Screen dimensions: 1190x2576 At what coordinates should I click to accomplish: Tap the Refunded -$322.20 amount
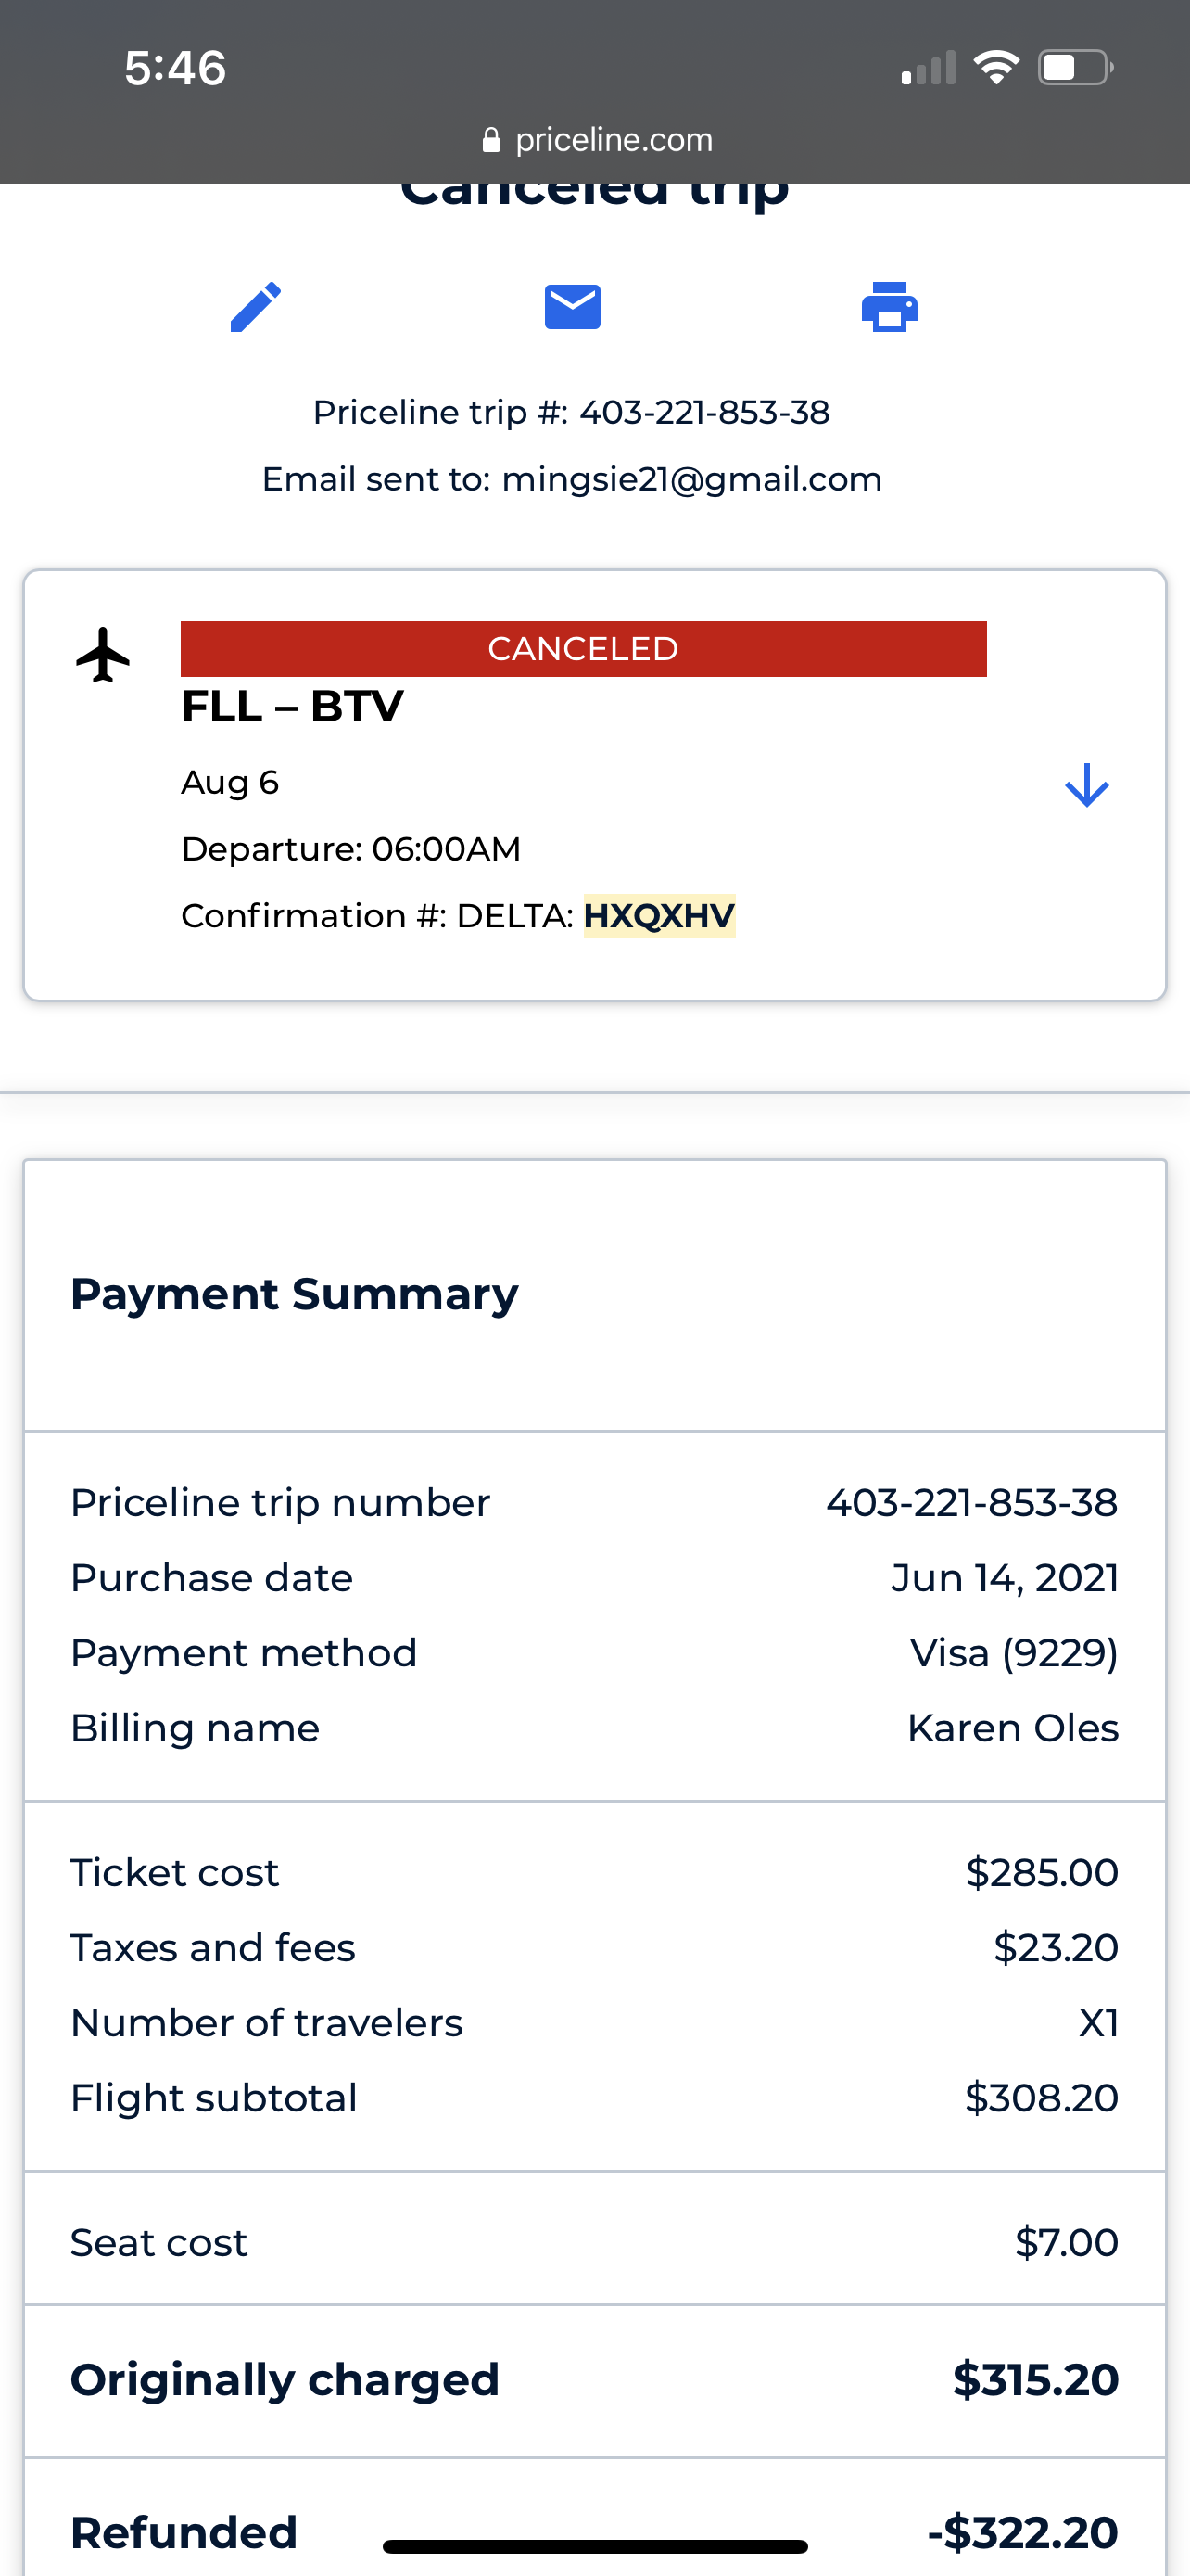coord(1022,2532)
